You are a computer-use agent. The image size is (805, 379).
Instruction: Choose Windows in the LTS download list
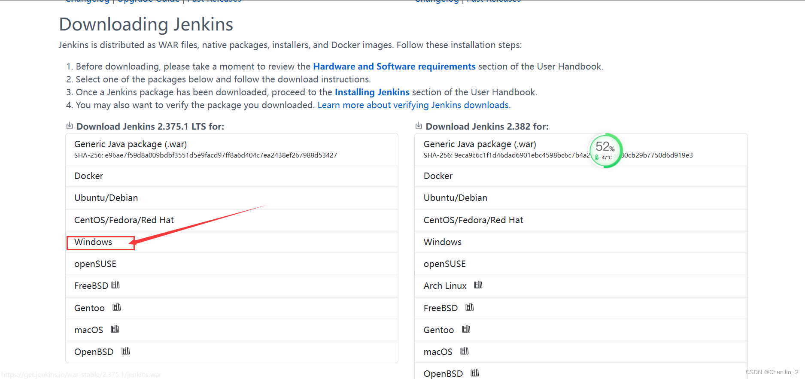232,242
